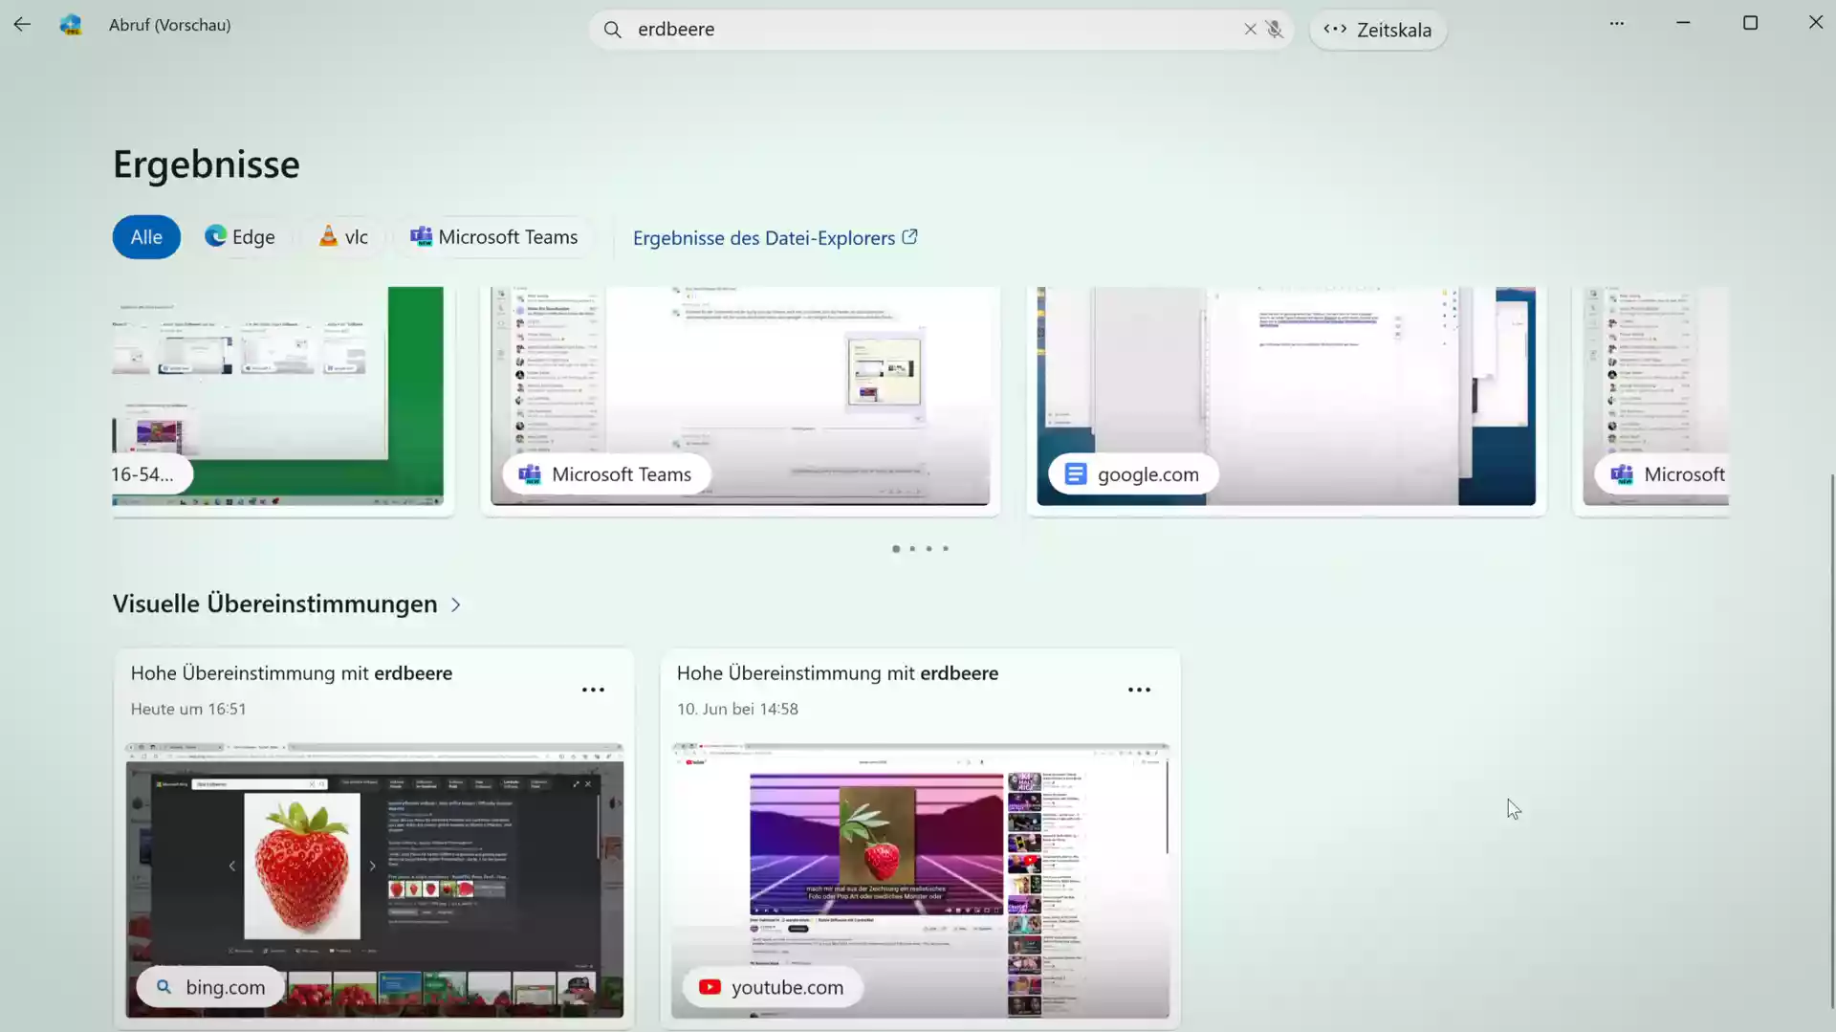This screenshot has width=1836, height=1032.
Task: Filter results by vlc
Action: 343,237
